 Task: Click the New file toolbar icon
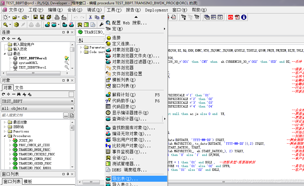point(5,17)
